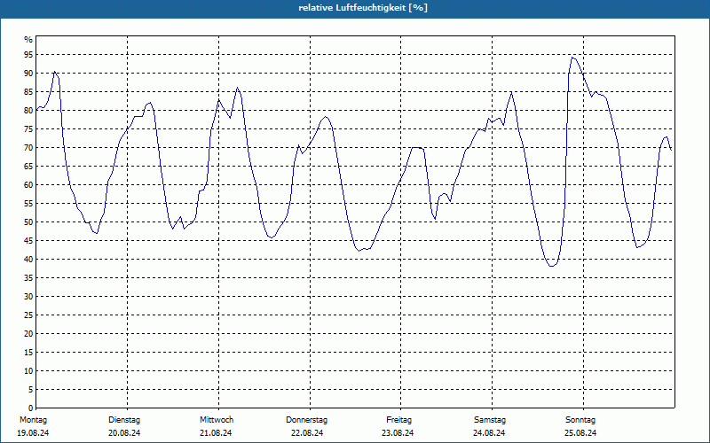Click the y-axis value 25
Image resolution: width=710 pixels, height=443 pixels.
pyautogui.click(x=28, y=315)
